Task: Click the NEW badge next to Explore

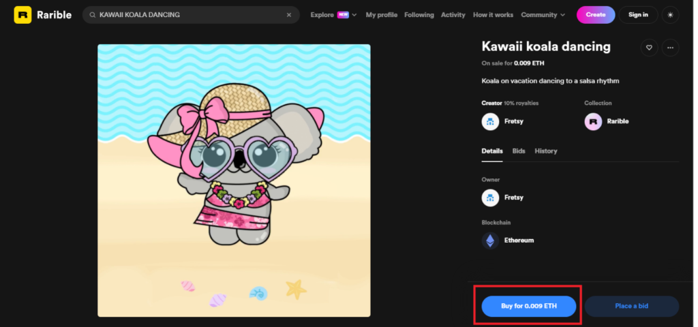Action: [x=343, y=15]
